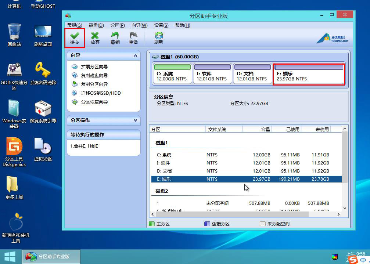Click the 分区 column header
This screenshot has width=370, height=264.
pos(177,129)
